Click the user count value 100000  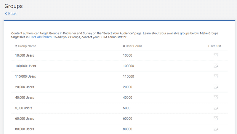pyautogui.click(x=129, y=66)
